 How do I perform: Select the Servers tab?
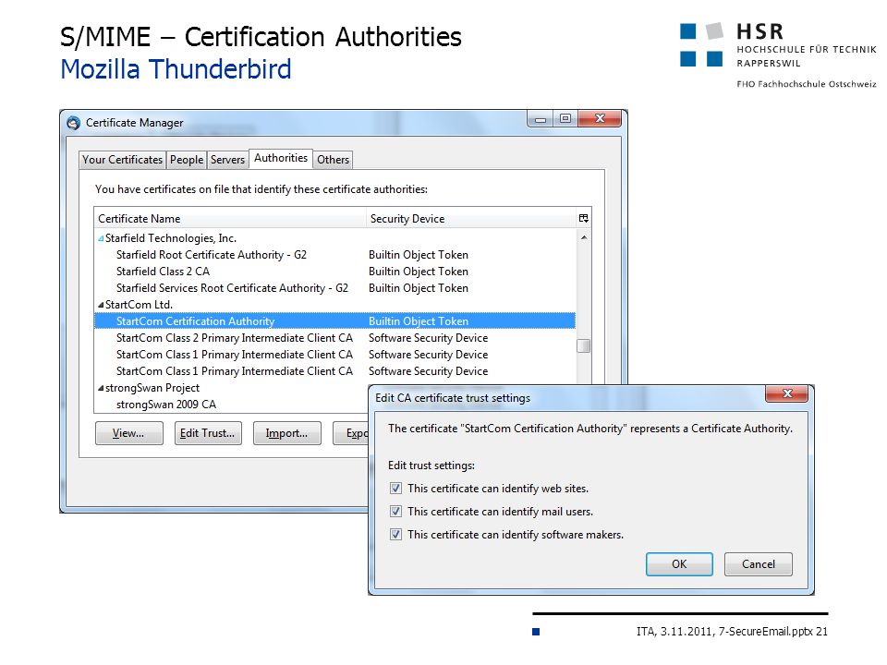point(227,160)
